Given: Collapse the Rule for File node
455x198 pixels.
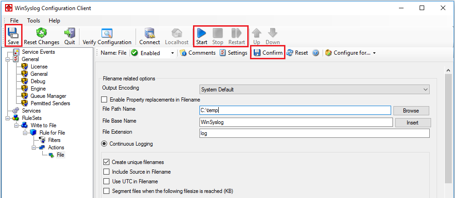Looking at the screenshot, I should point(25,133).
